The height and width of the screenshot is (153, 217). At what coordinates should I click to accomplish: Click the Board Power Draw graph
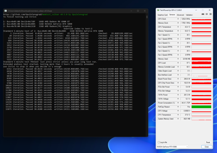(x=201, y=79)
